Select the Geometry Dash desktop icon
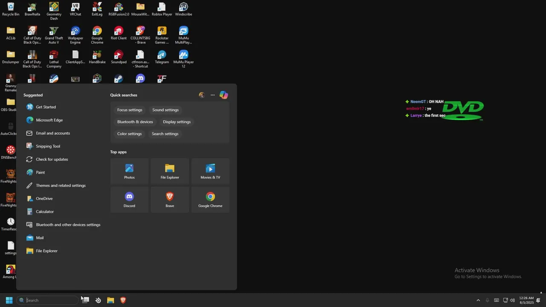The height and width of the screenshot is (307, 546). pos(54,11)
